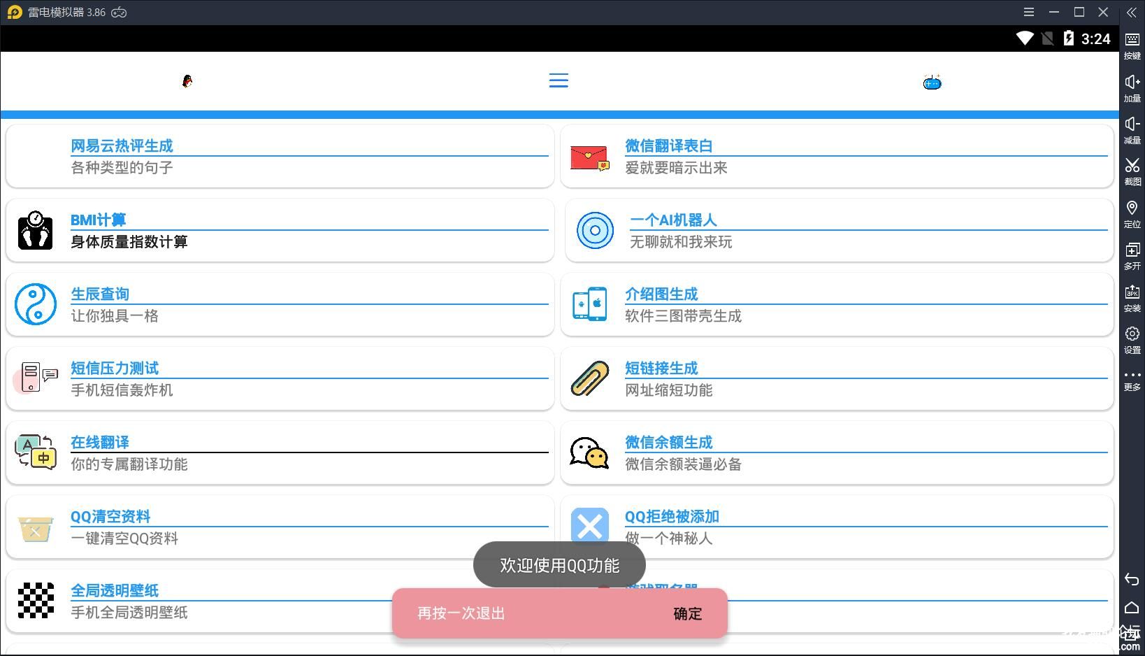This screenshot has height=656, width=1145.
Task: Click description 手机短信轰炸机
Action: (122, 390)
